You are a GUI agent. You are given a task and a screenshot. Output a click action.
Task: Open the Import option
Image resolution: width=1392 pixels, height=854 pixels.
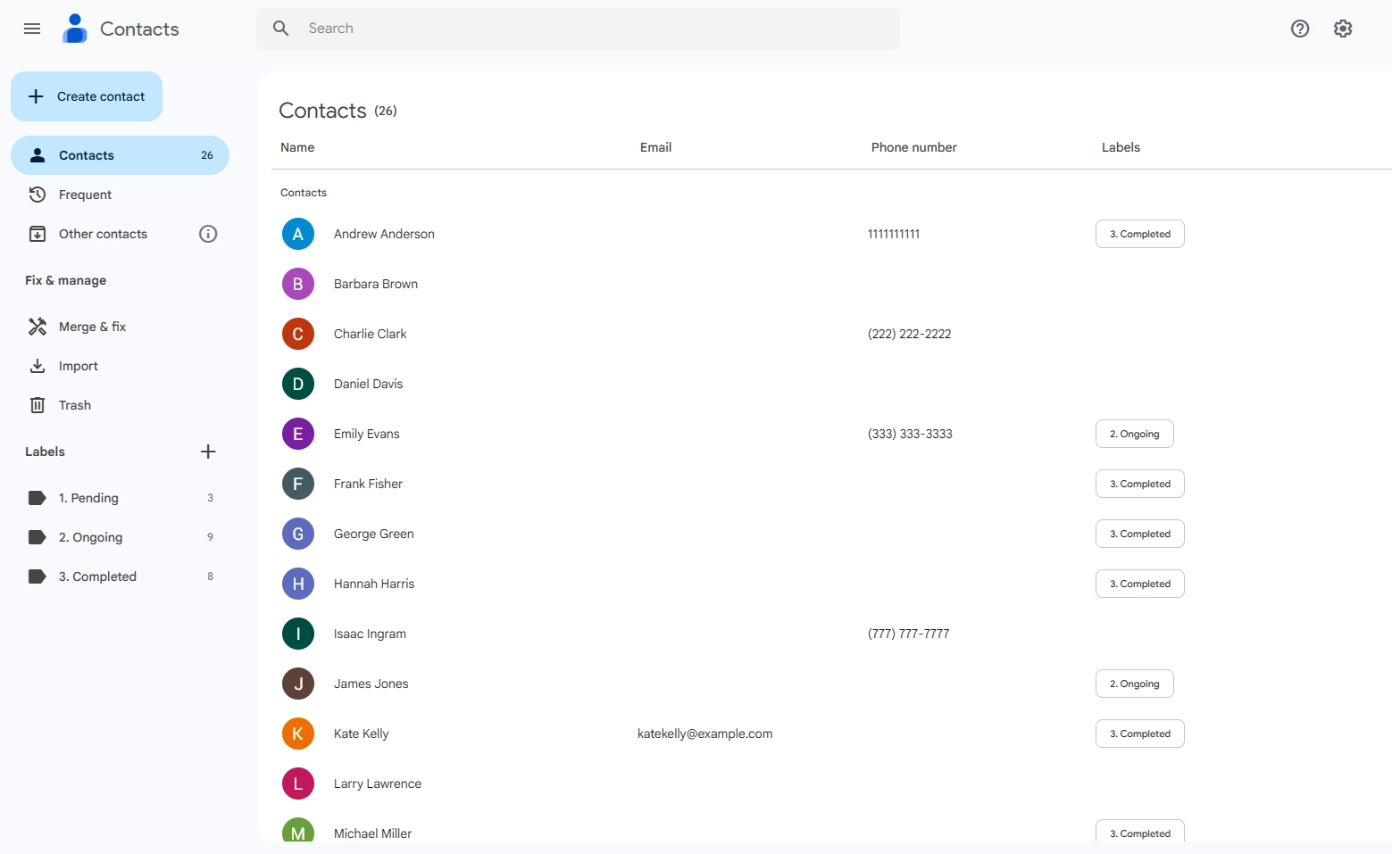(x=120, y=366)
